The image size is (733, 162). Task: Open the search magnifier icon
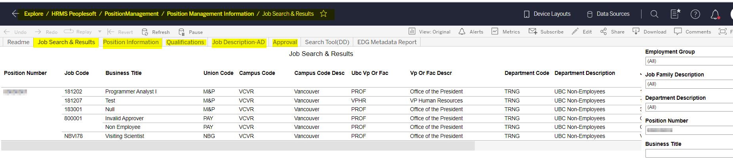pos(654,14)
